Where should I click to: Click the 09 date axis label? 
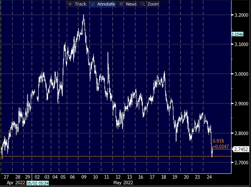point(84,177)
